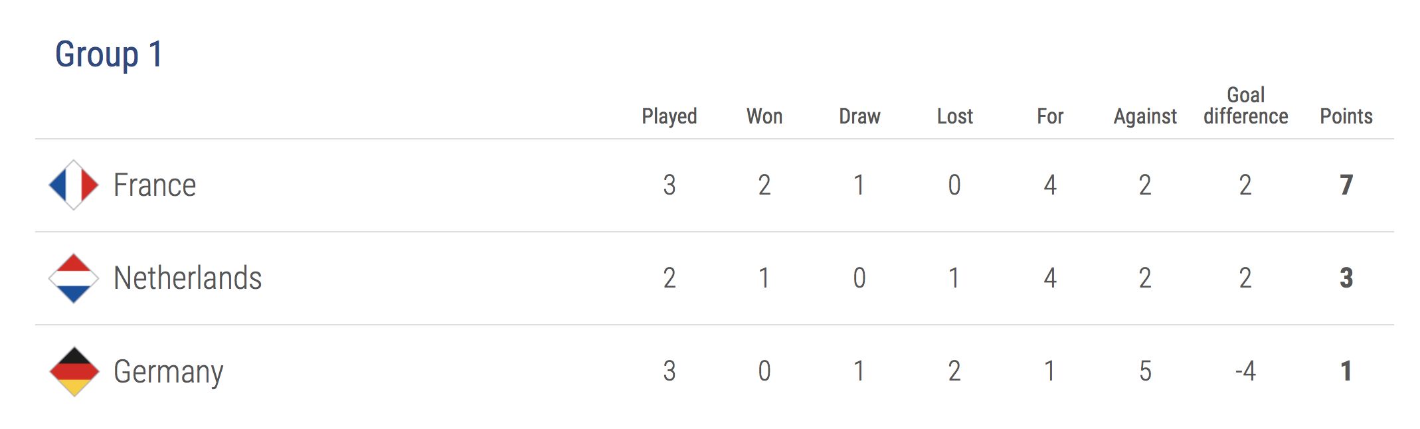This screenshot has width=1420, height=429.
Task: Click Germany's goal difference of -4
Action: [1245, 371]
